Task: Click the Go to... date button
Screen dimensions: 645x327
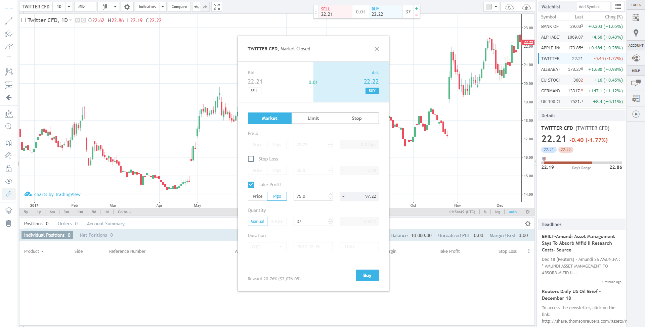Action: coord(124,212)
